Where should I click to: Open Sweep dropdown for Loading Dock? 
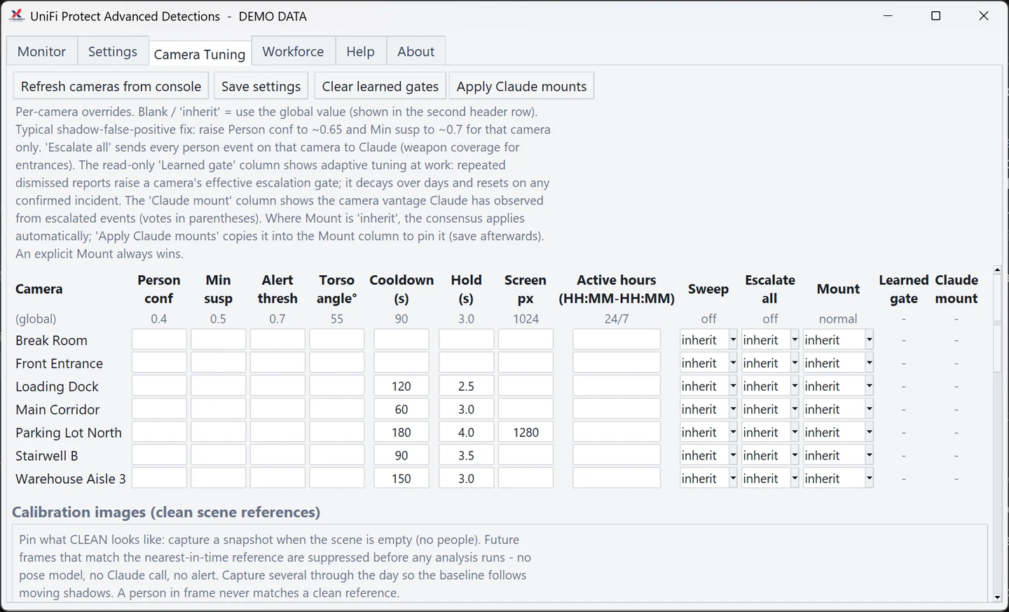708,387
